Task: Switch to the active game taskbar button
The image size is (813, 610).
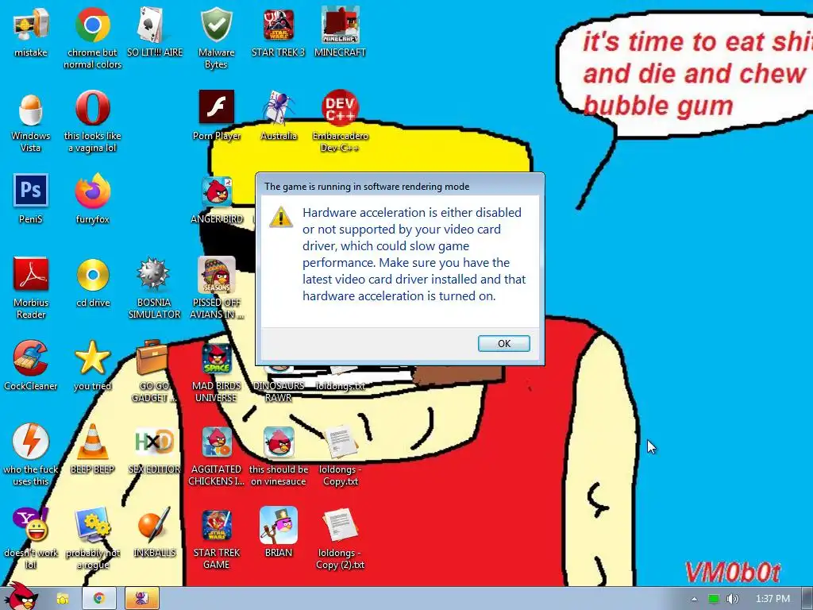Action: point(141,599)
